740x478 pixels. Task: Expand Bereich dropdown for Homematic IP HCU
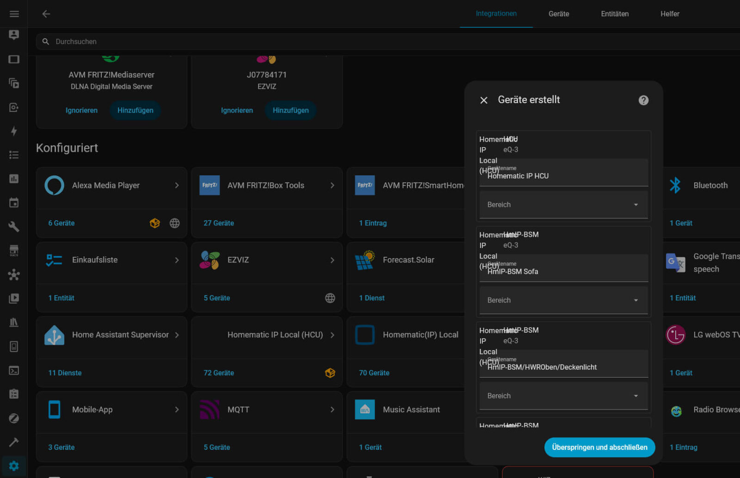coord(563,205)
